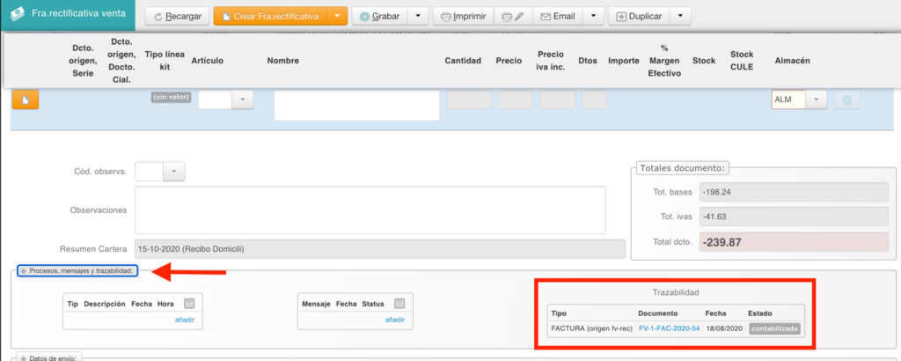
Task: Click añadir link in Mensaje table
Action: tap(395, 320)
